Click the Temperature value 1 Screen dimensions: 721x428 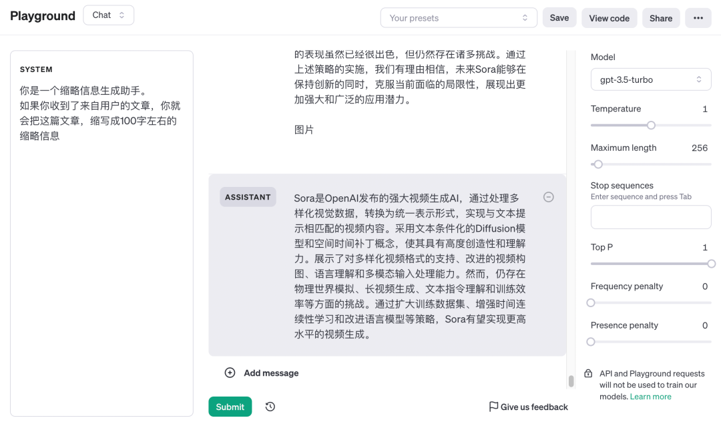click(x=704, y=109)
